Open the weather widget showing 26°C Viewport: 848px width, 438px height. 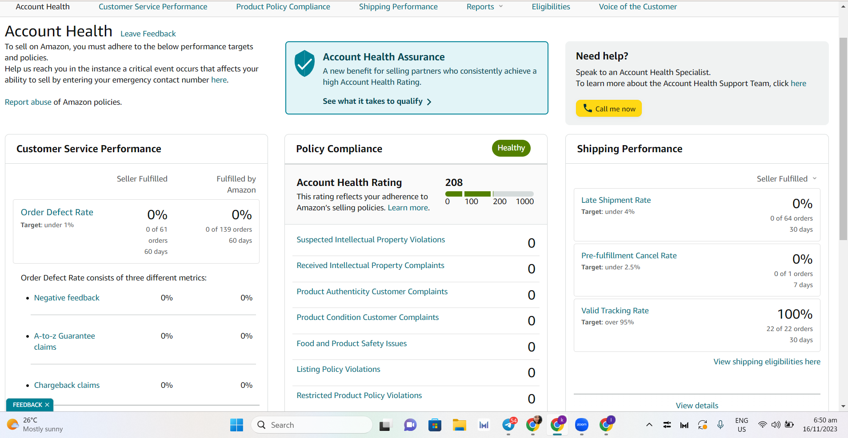click(x=35, y=425)
